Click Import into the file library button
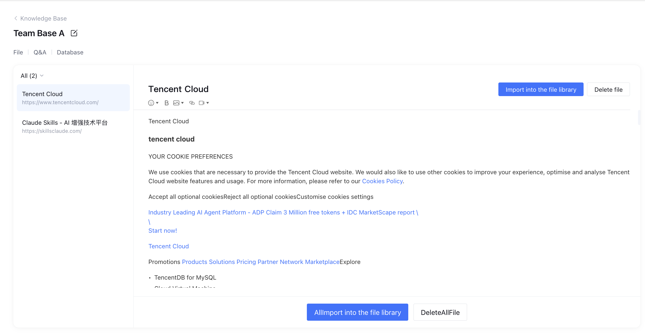The width and height of the screenshot is (645, 334). click(541, 89)
